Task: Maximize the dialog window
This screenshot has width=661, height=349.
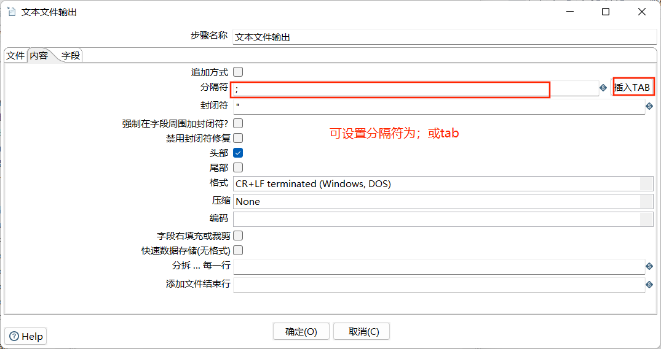Action: [606, 12]
